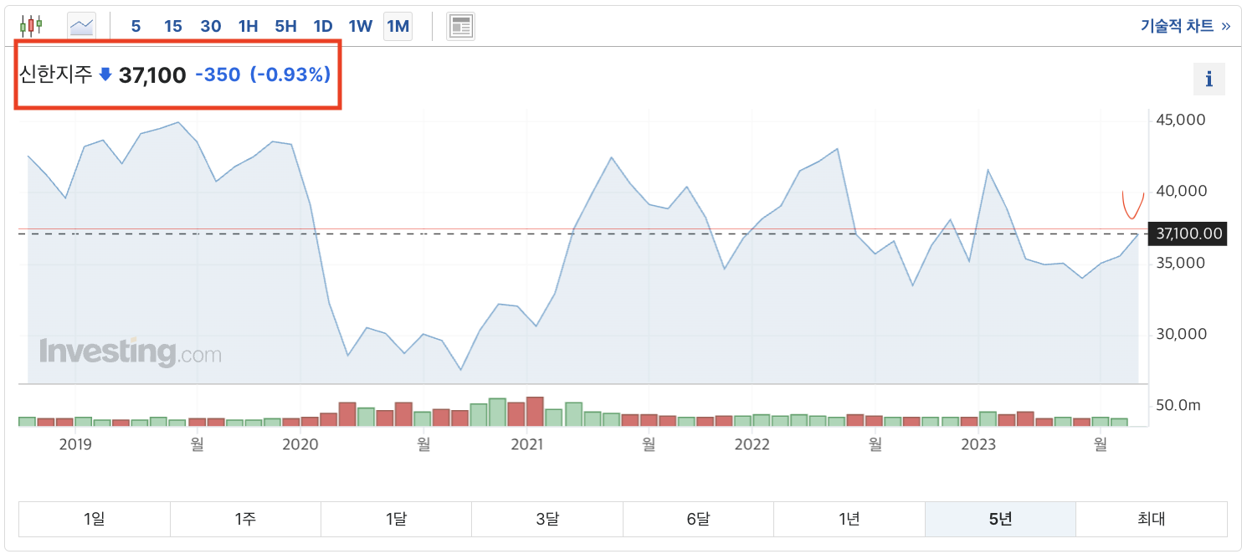Image resolution: width=1242 pixels, height=554 pixels.
Task: Set interval to 5 minutes
Action: click(136, 26)
